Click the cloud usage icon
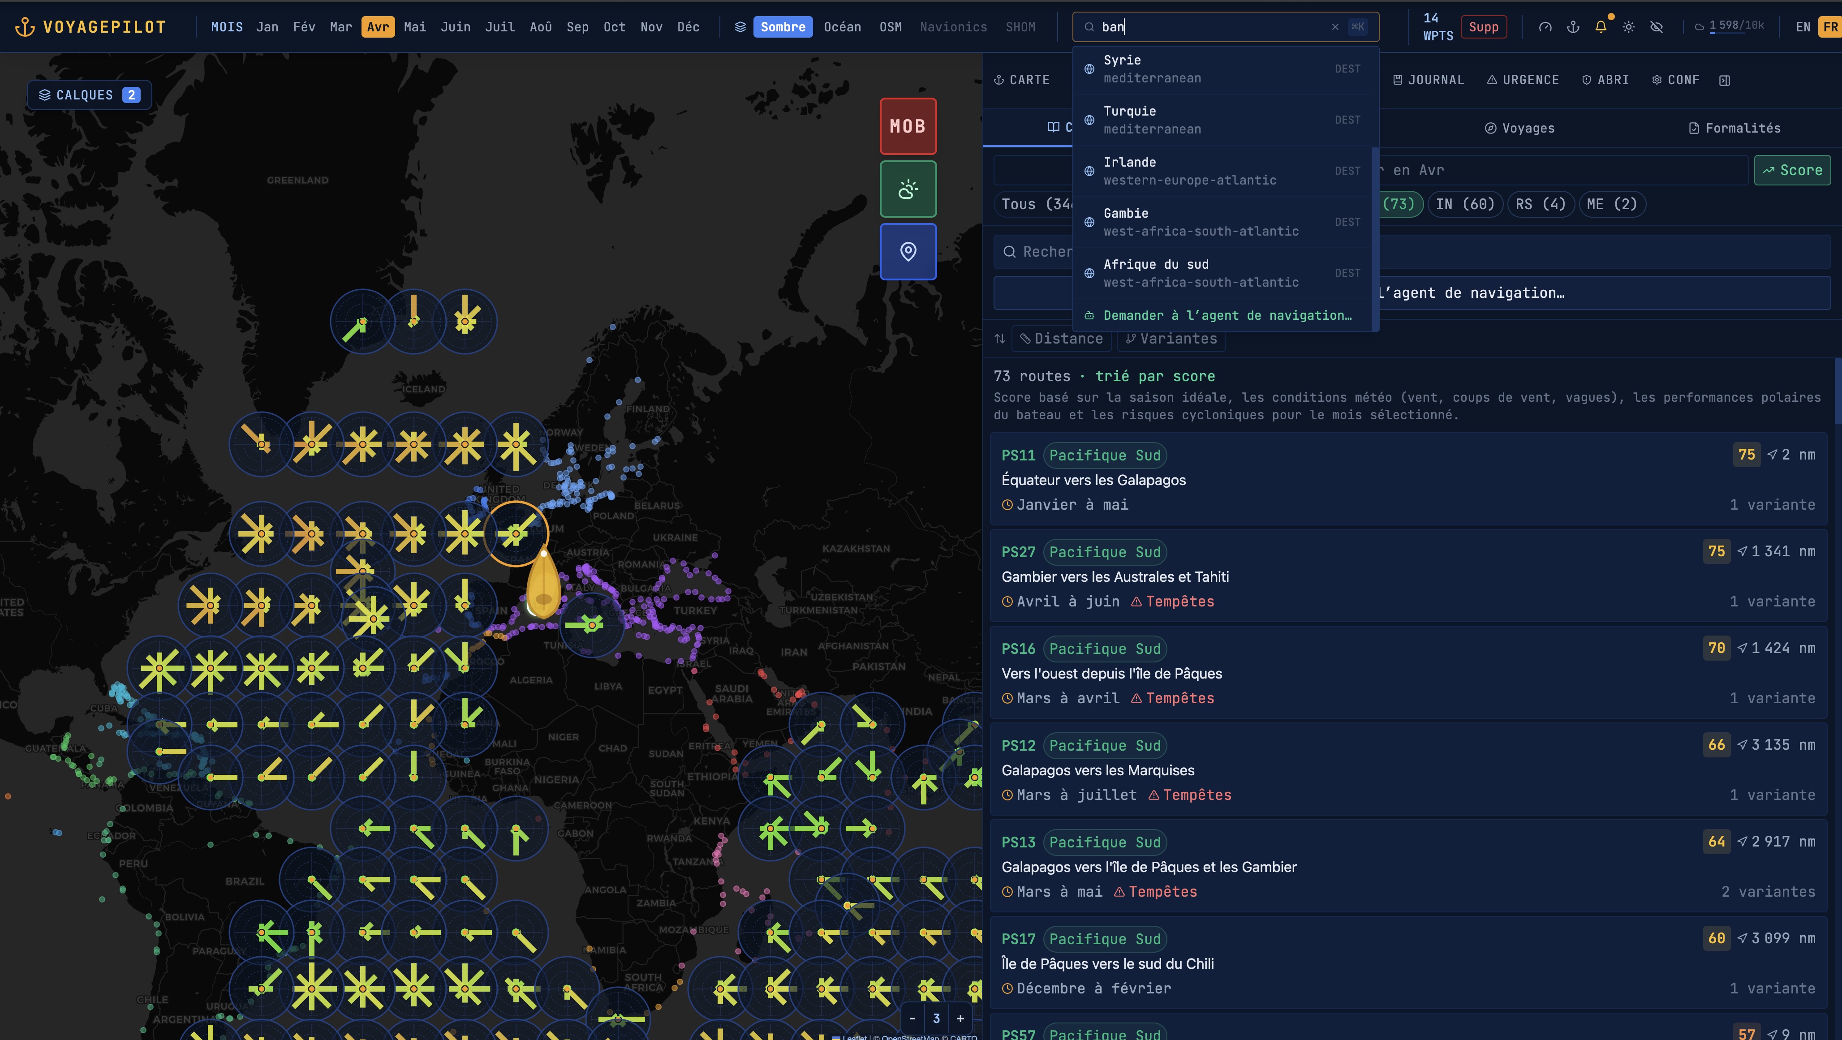1842x1040 pixels. pos(1699,27)
